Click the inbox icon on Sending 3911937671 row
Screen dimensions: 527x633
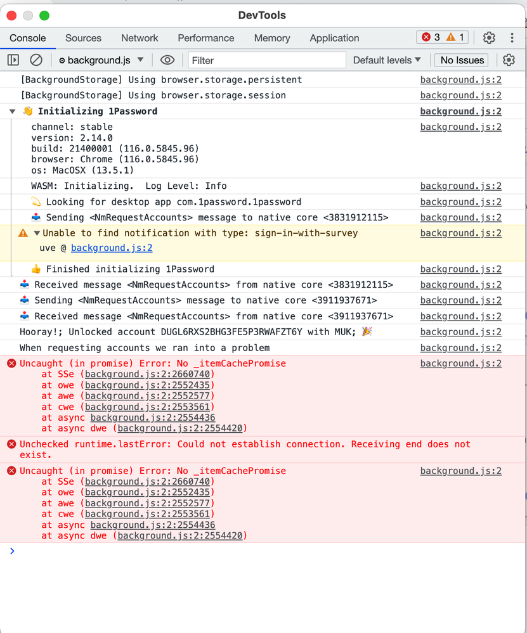tap(25, 300)
